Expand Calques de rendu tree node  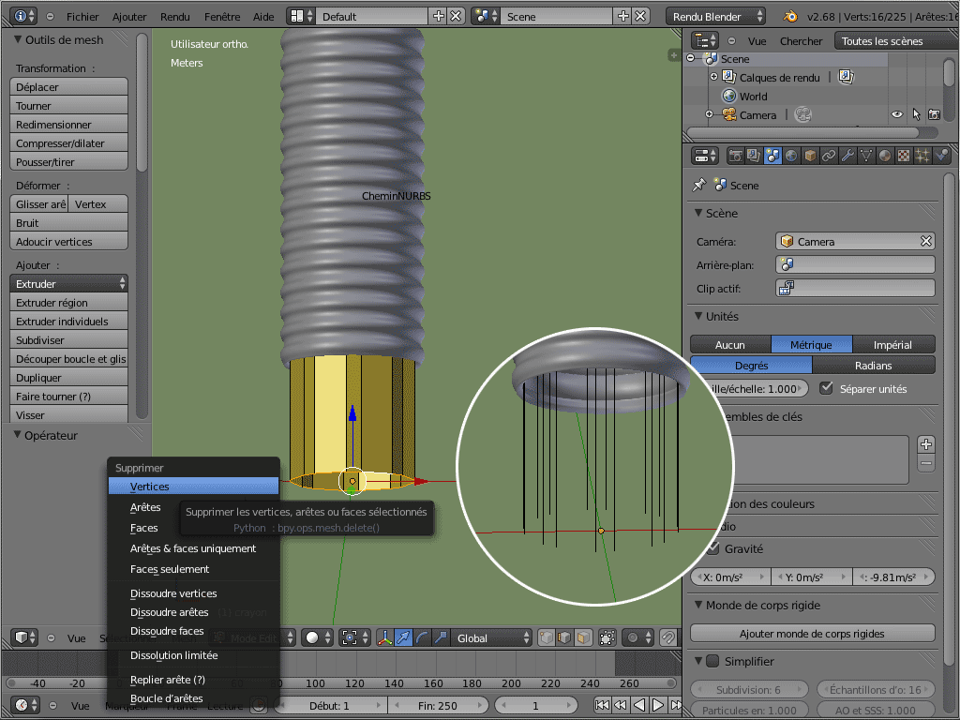coord(713,77)
